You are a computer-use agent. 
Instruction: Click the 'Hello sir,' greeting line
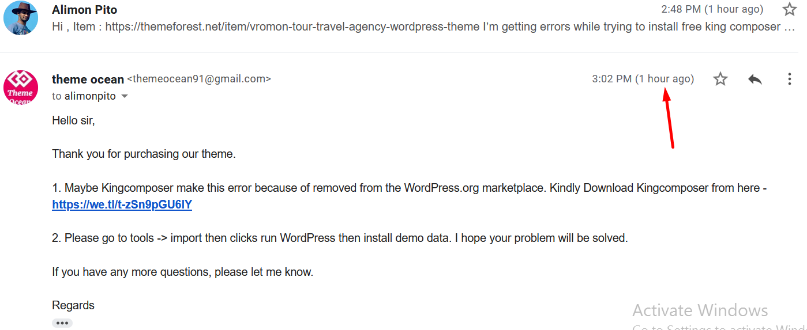point(73,121)
